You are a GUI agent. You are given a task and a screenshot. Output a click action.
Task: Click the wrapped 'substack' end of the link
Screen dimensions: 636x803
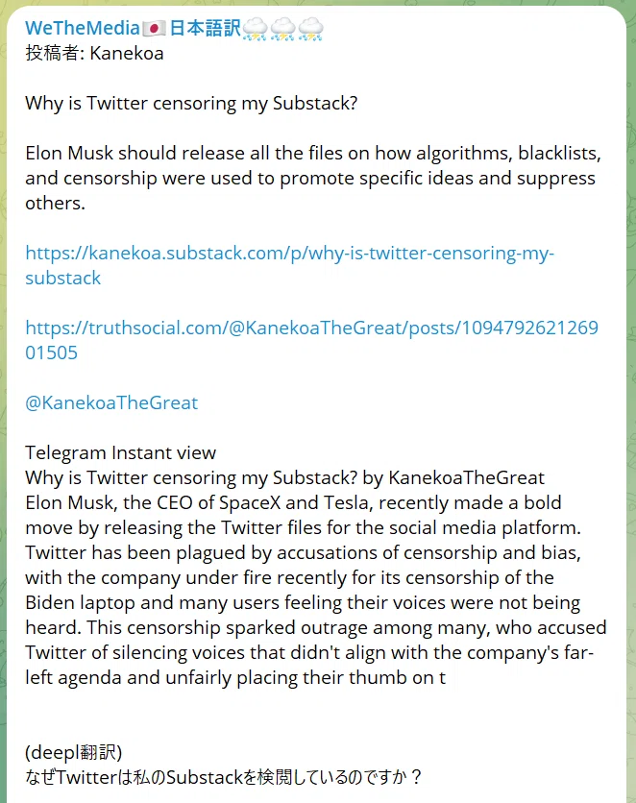(x=63, y=279)
